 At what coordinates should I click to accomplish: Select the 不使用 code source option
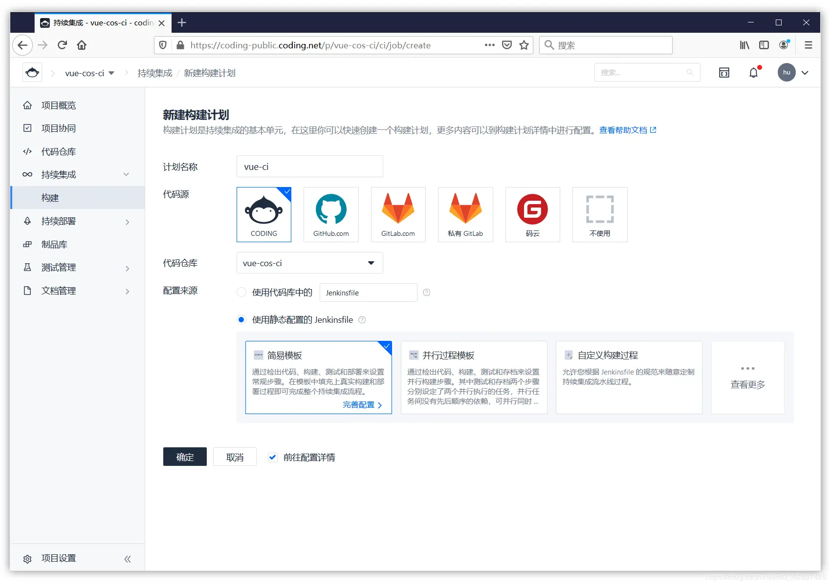(599, 214)
